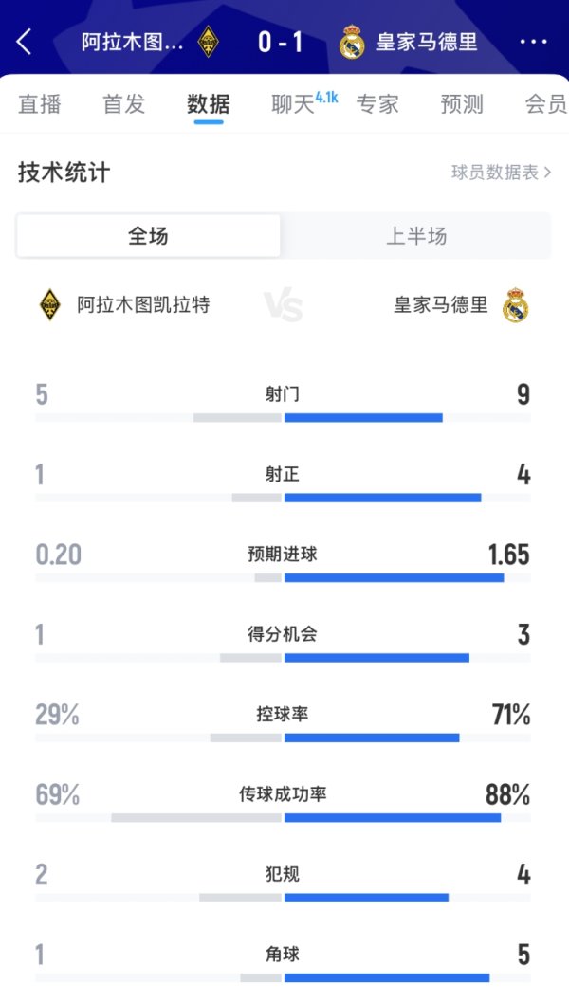Click the 控球率 possession bar
569x1001 pixels.
point(284,734)
